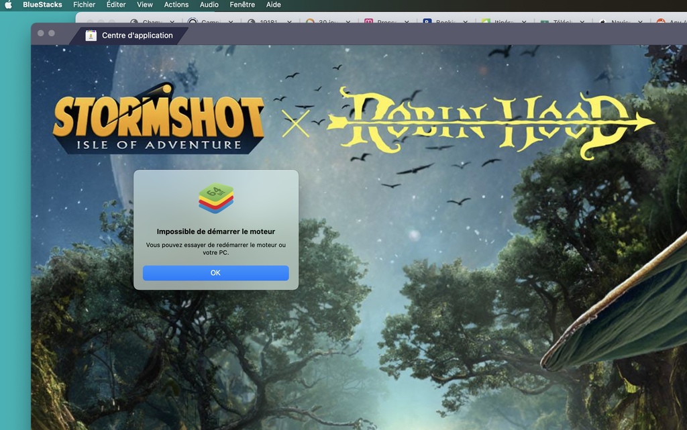Open the BlueStacks application menu
The image size is (687, 430).
pos(42,5)
